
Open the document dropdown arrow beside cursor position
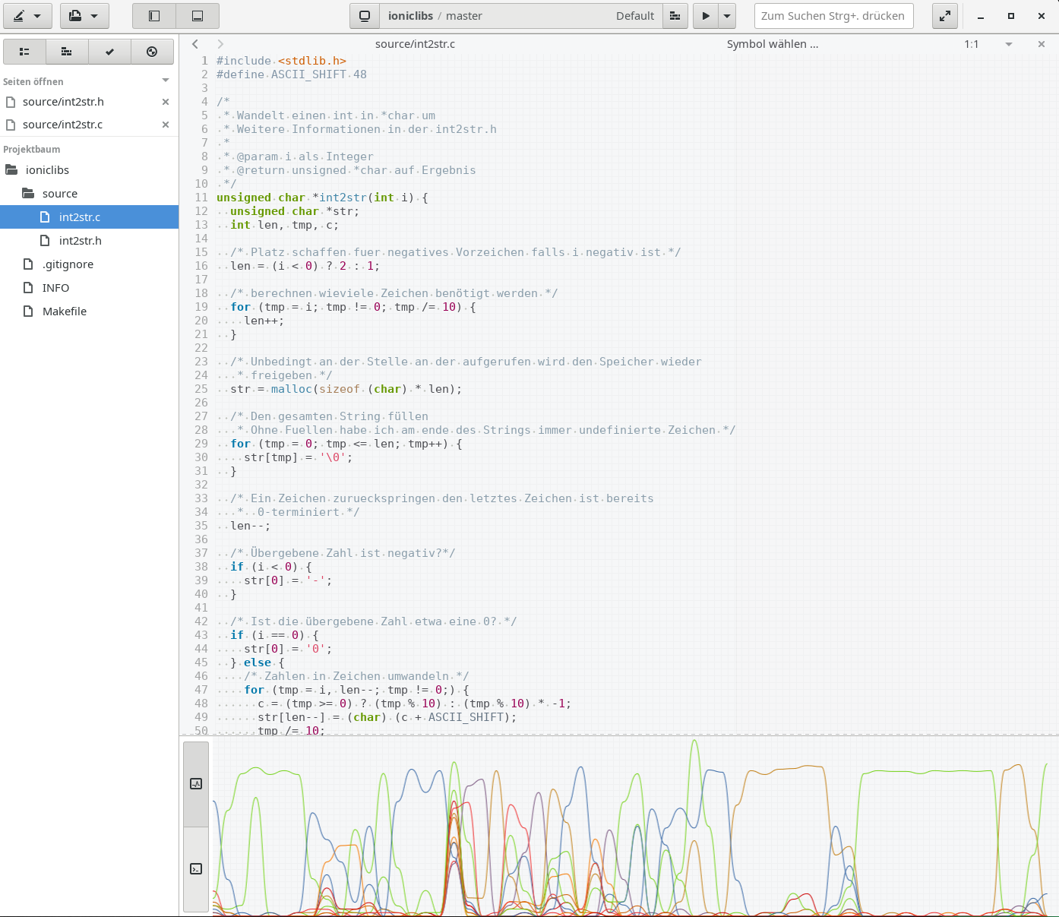(x=1009, y=44)
